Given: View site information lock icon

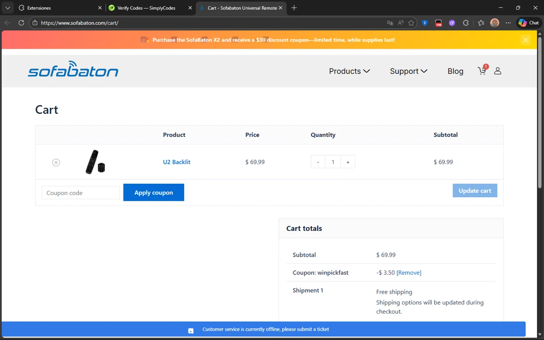Looking at the screenshot, I should (x=35, y=23).
